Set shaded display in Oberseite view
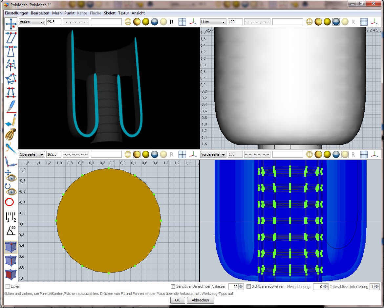Image resolution: width=384 pixels, height=308 pixels. 137,154
